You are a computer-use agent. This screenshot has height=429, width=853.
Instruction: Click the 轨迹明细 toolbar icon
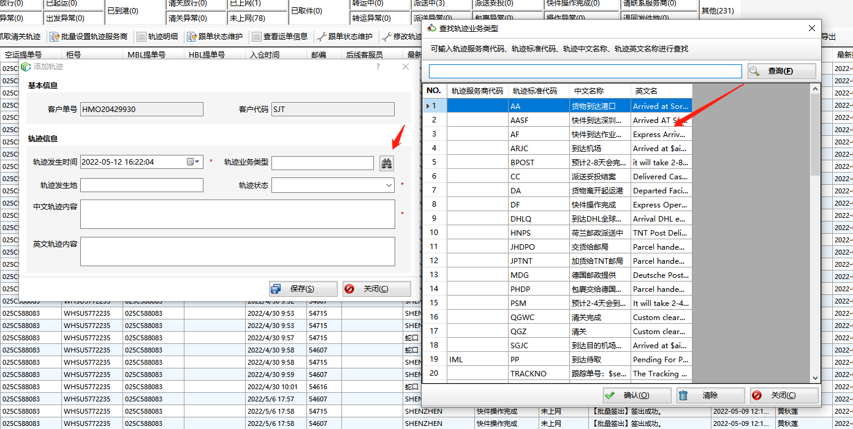click(x=142, y=37)
